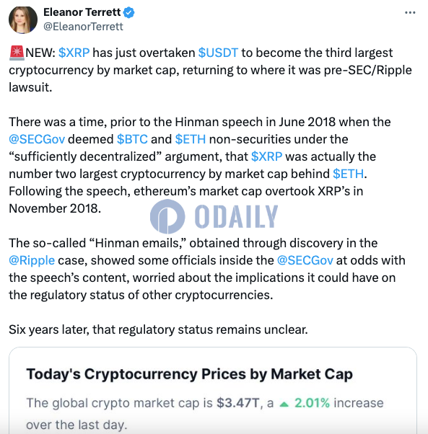Image resolution: width=428 pixels, height=434 pixels.
Task: Visit the @Ripple mention link
Action: [32, 261]
